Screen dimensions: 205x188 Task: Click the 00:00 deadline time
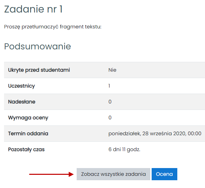point(194,134)
